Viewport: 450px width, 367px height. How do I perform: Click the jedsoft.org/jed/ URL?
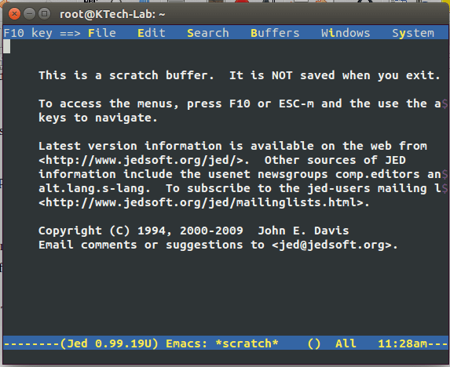click(144, 160)
